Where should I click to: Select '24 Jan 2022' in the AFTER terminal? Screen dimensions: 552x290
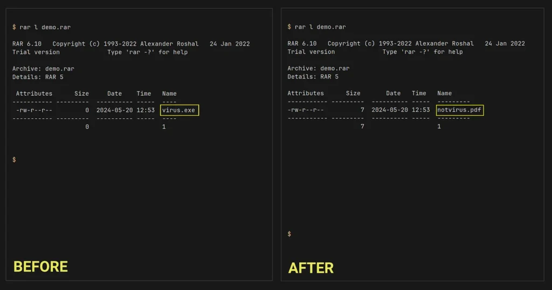(505, 44)
